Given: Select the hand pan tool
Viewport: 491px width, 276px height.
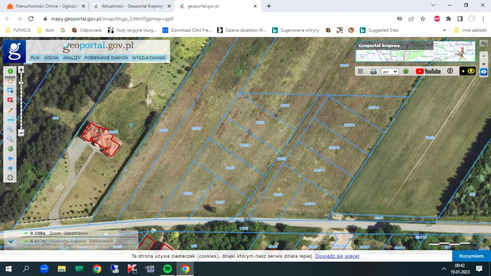Looking at the screenshot, I should 10,81.
